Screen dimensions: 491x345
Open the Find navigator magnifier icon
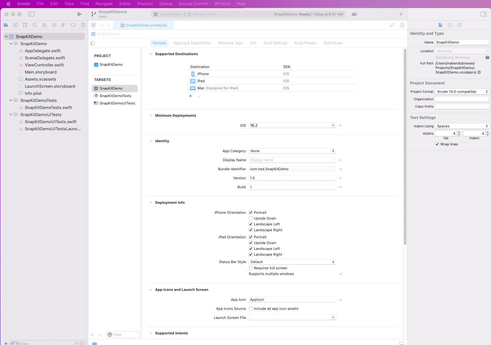tap(35, 25)
